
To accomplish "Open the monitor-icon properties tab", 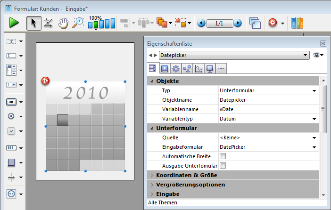I will pos(210,69).
